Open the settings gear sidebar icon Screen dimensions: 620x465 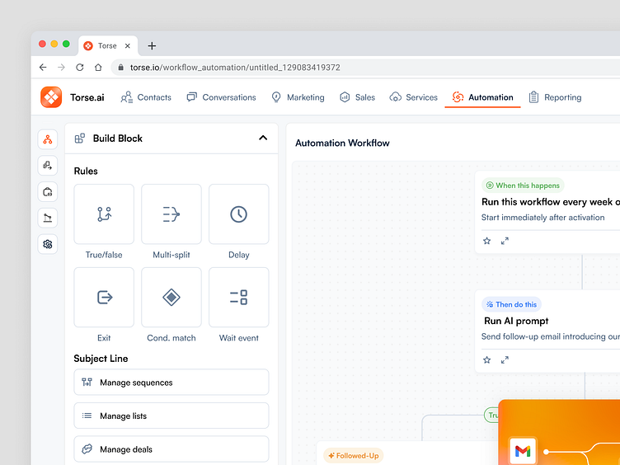click(48, 244)
